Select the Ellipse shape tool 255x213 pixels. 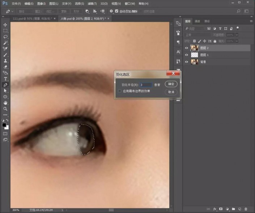click(x=5, y=97)
